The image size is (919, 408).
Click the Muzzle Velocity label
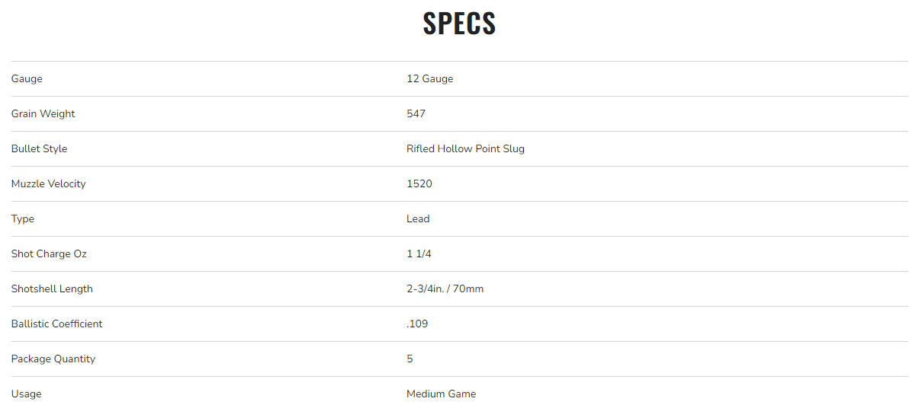pyautogui.click(x=48, y=184)
